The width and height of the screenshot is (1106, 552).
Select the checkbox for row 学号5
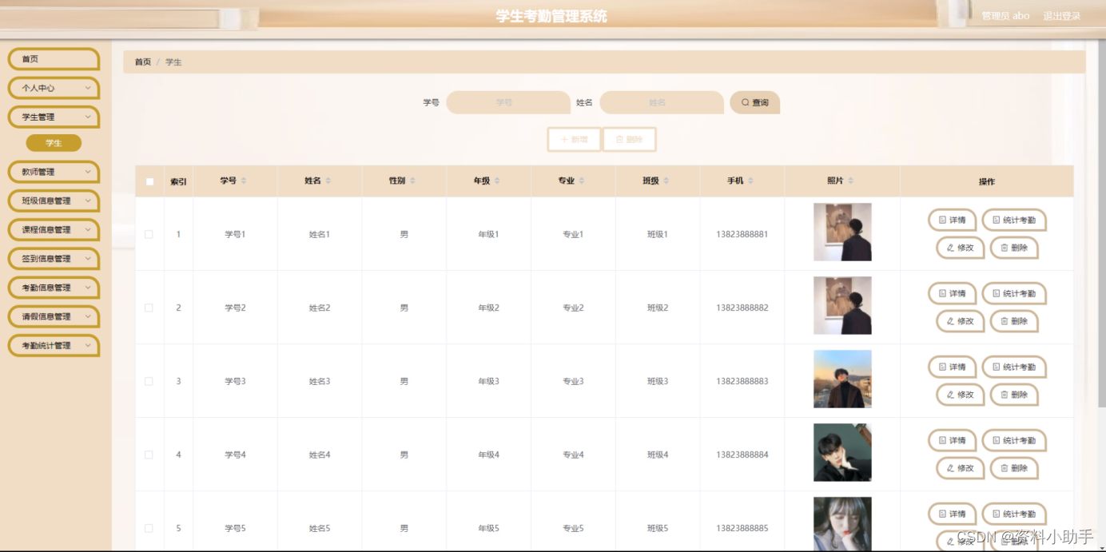[149, 528]
